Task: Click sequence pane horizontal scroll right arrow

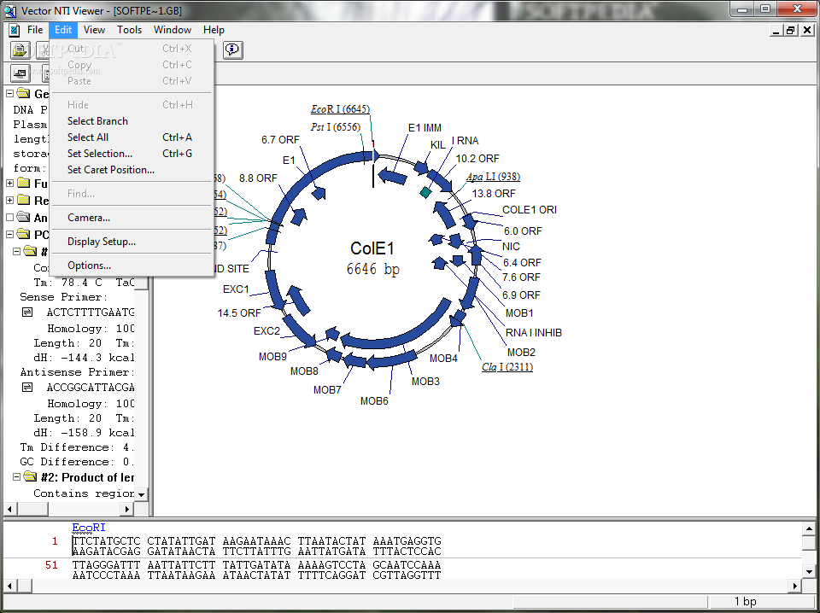Action: (x=796, y=586)
